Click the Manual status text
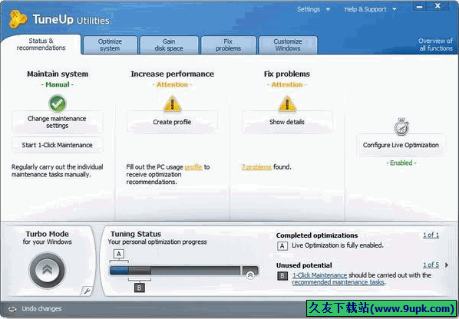The height and width of the screenshot is (319, 459). point(58,84)
